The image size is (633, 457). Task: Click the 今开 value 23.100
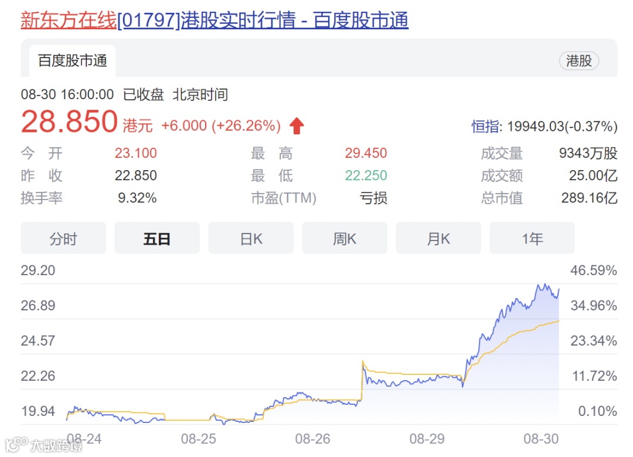click(x=135, y=153)
